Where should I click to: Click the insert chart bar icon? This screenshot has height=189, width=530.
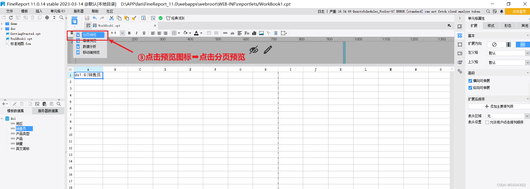coord(254,33)
